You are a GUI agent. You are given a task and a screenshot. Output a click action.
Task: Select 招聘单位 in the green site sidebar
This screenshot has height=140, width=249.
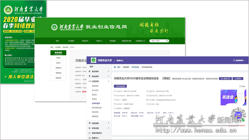pyautogui.click(x=58, y=68)
